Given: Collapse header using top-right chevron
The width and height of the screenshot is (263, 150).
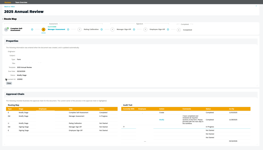Looking at the screenshot, I should click(x=256, y=6).
